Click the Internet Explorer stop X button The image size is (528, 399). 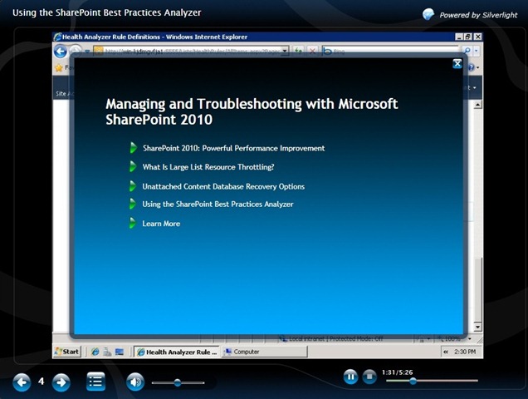pos(312,51)
